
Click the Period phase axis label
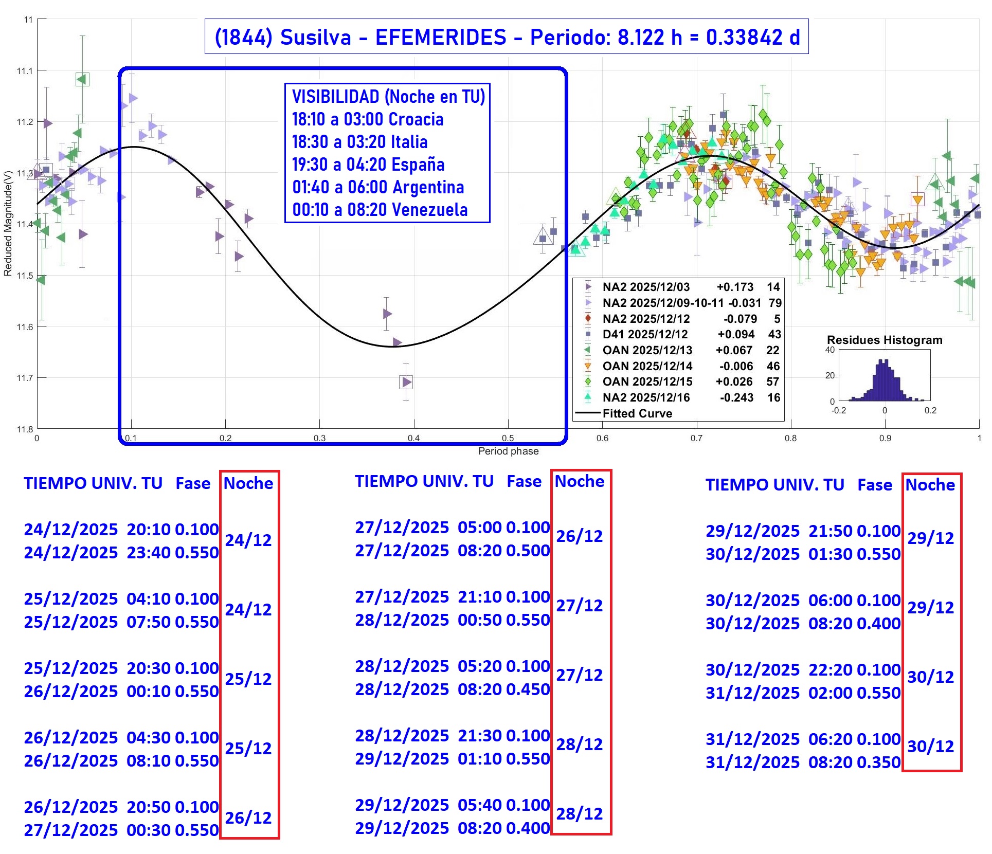coord(508,451)
